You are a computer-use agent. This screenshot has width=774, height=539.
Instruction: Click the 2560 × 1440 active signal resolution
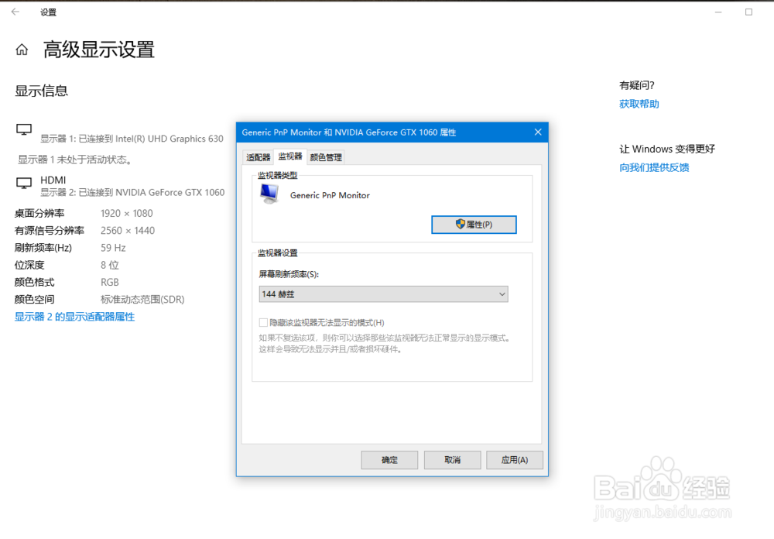click(x=128, y=231)
